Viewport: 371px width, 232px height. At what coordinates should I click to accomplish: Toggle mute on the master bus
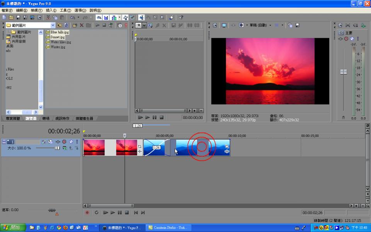click(x=352, y=39)
